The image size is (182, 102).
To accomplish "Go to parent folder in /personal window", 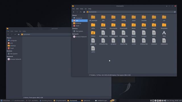I will point(15,35).
